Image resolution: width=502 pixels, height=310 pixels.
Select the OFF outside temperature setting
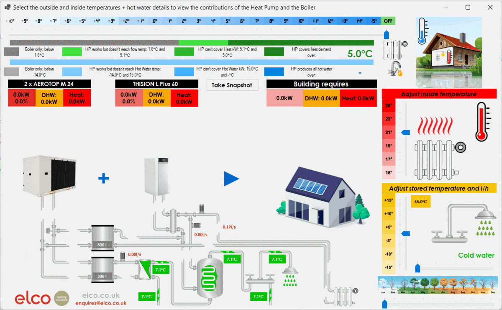(388, 20)
